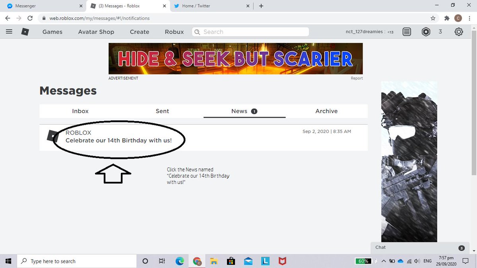Open Mail app from taskbar
This screenshot has width=477, height=268.
tap(248, 261)
